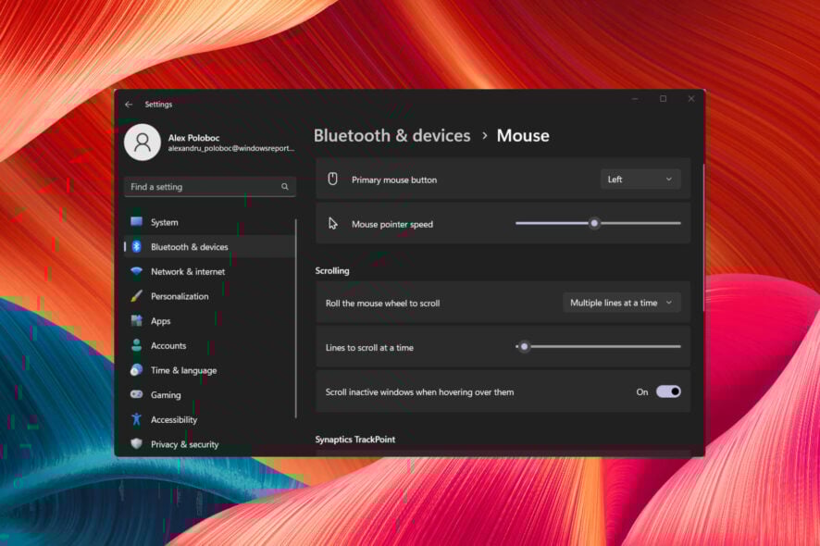Click Roll the mouse wheel to scroll label
This screenshot has width=820, height=546.
point(382,304)
